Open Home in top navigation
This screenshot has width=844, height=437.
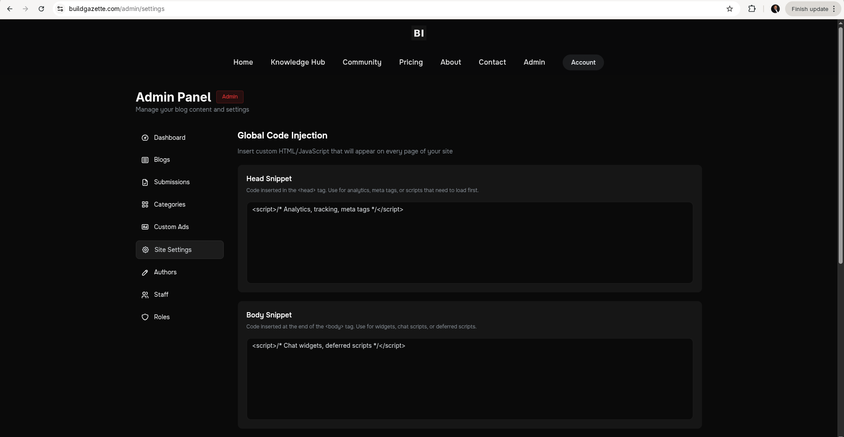click(243, 62)
